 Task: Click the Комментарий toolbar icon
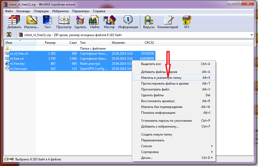coord(169,20)
